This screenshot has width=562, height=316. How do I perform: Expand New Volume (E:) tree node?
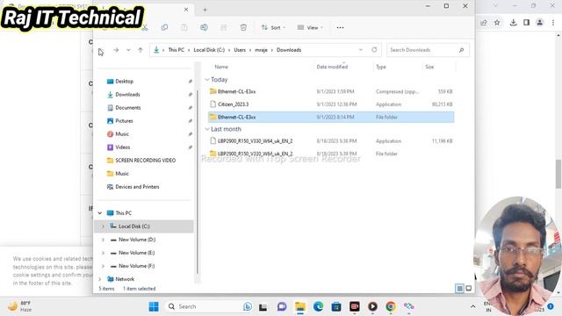point(104,253)
